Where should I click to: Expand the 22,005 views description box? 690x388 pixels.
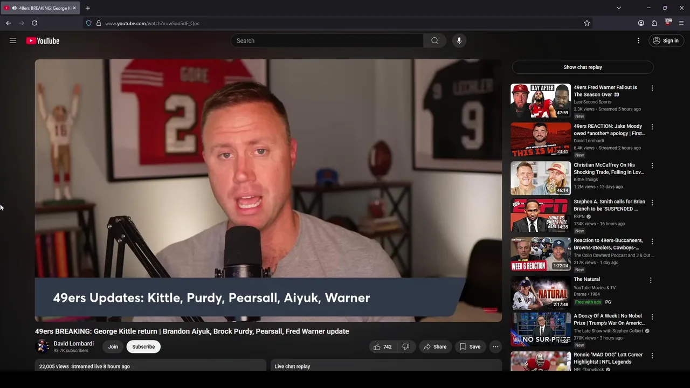click(151, 365)
